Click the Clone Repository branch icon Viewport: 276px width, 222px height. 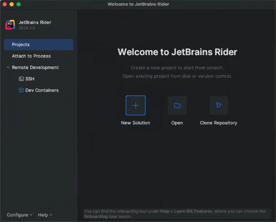point(219,105)
